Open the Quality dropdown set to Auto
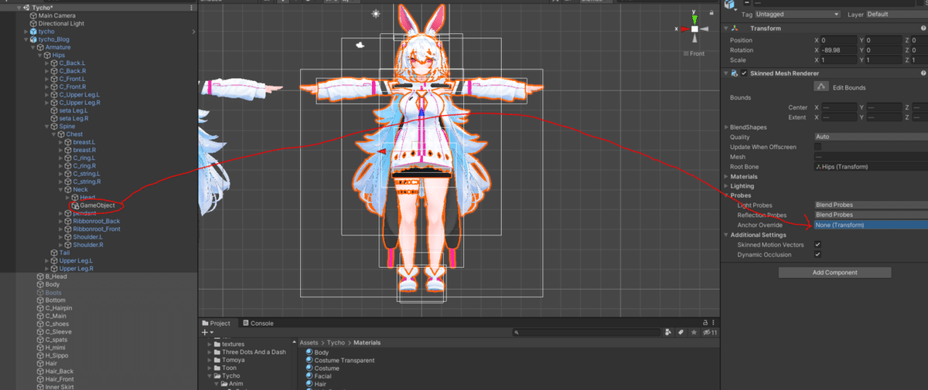The width and height of the screenshot is (928, 390). (870, 137)
